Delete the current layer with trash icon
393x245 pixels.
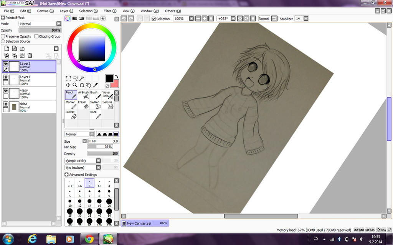pos(30,56)
